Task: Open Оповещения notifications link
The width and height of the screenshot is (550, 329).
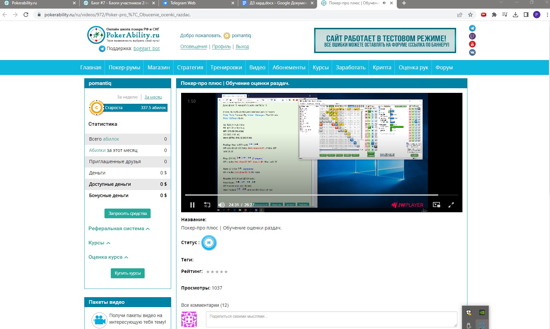Action: (194, 46)
